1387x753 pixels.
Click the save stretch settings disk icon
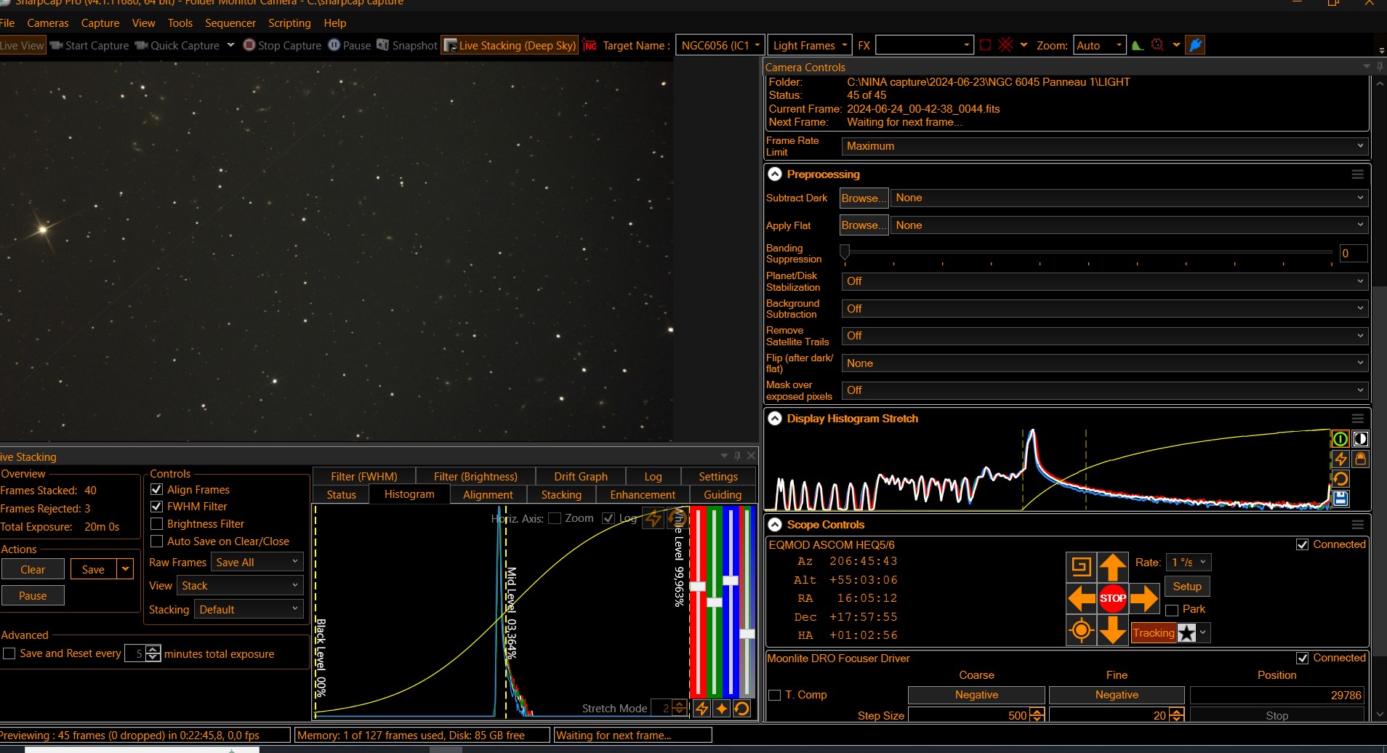[1340, 499]
